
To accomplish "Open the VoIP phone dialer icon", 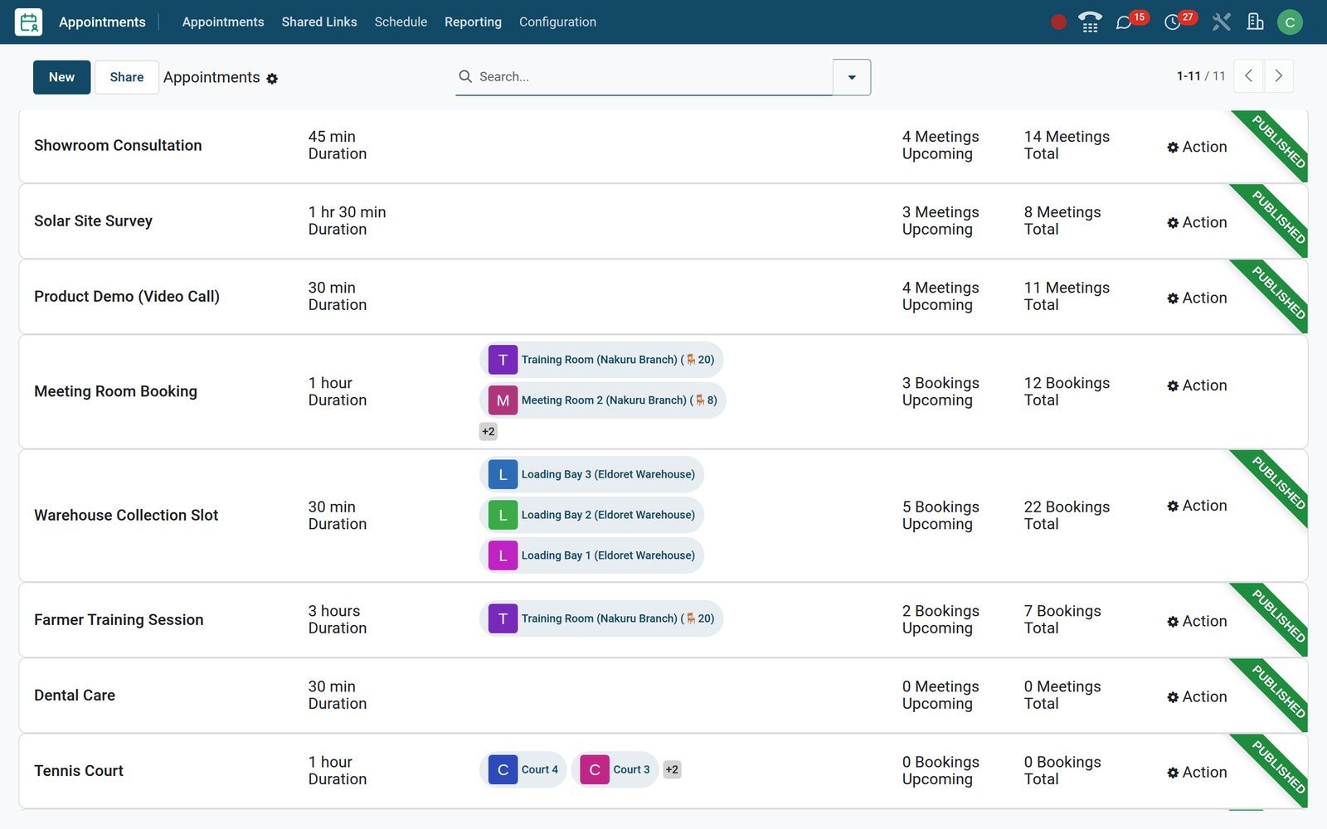I will click(x=1090, y=22).
